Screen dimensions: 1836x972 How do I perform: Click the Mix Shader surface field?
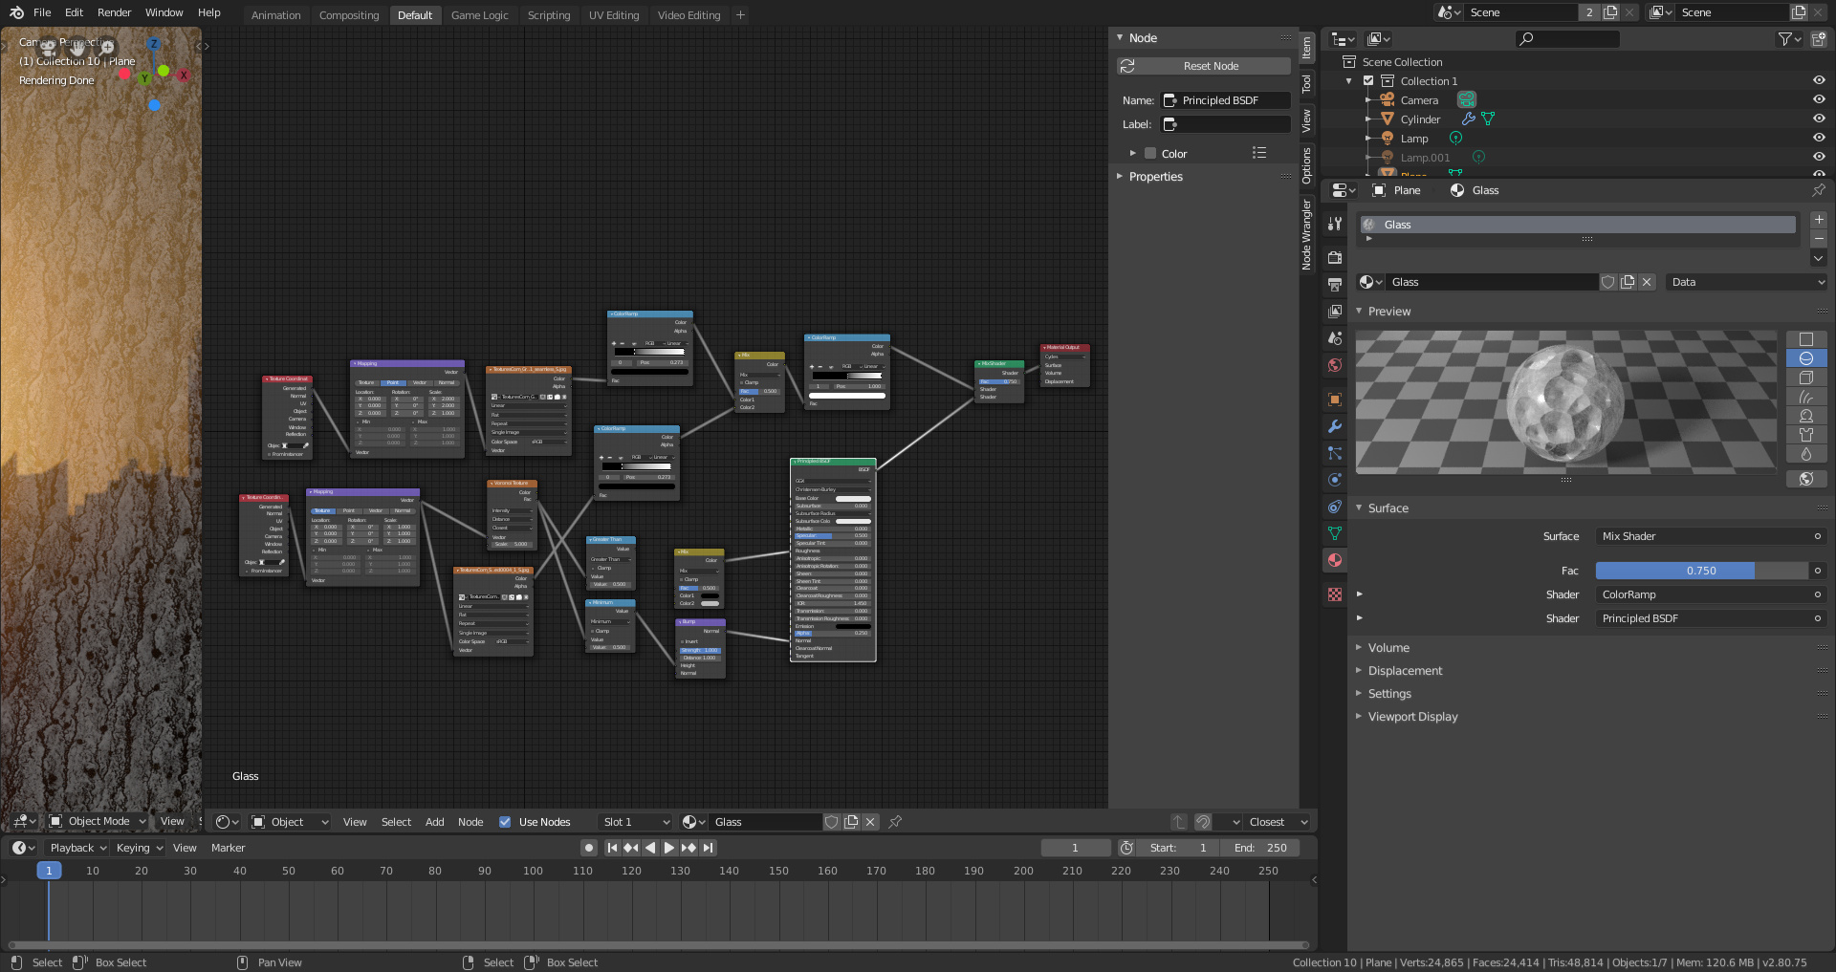click(x=1710, y=536)
